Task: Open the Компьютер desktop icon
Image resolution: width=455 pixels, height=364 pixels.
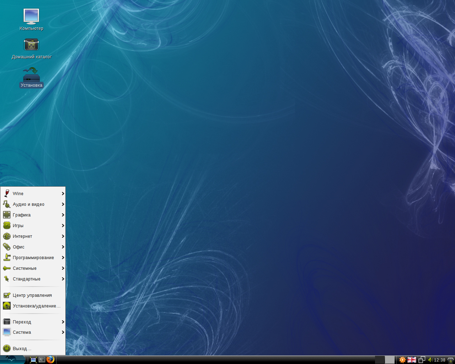Action: coord(31,20)
